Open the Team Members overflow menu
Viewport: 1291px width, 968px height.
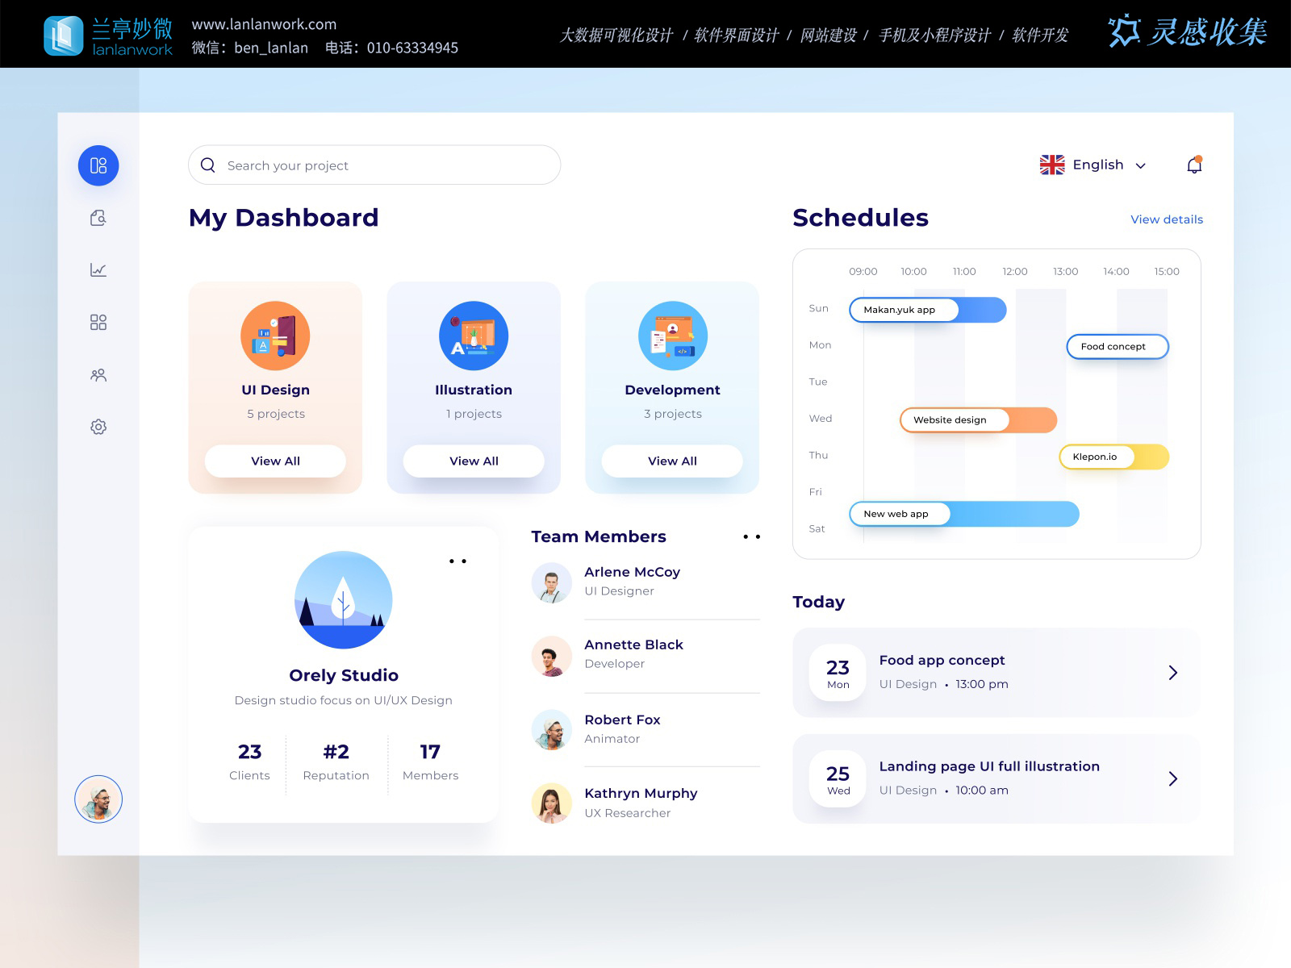coord(751,536)
